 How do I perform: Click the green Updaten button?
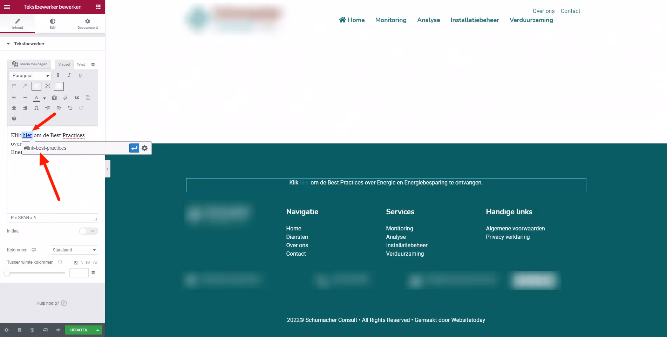(79, 330)
